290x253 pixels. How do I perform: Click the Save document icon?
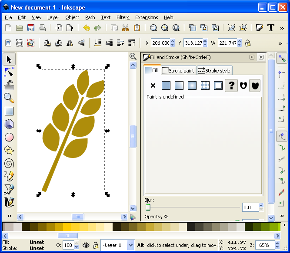click(31, 28)
